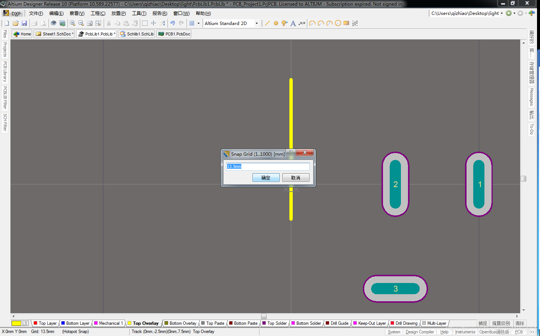Open the 编辑(E) menu
Image resolution: width=540 pixels, height=336 pixels.
point(56,13)
